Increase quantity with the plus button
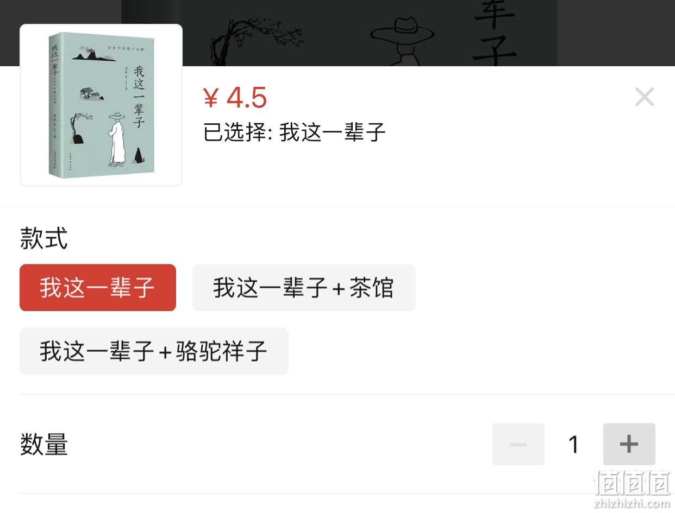The height and width of the screenshot is (513, 675). point(629,444)
